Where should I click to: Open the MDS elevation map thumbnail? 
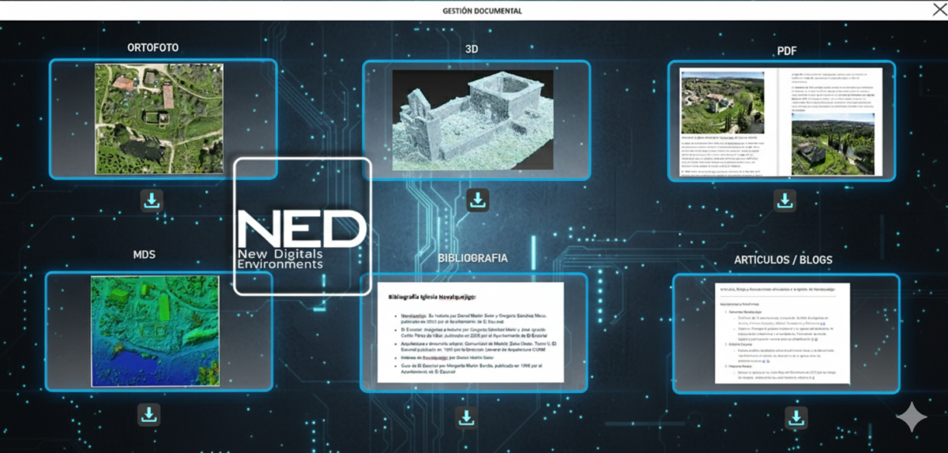tap(153, 331)
